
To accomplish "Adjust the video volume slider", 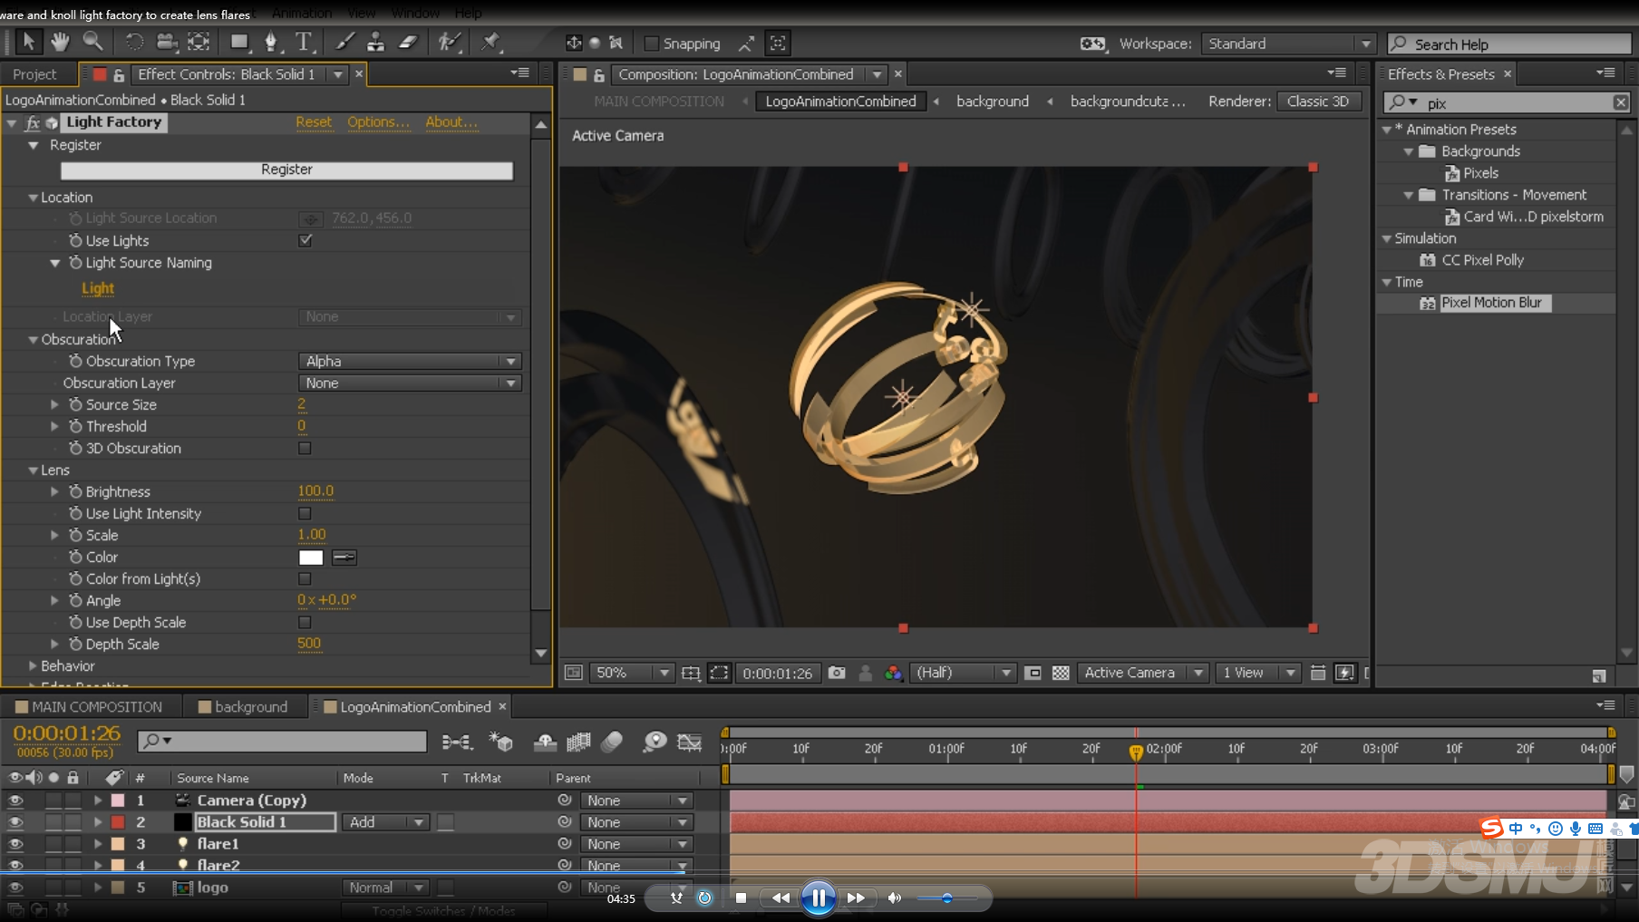I will tap(947, 898).
